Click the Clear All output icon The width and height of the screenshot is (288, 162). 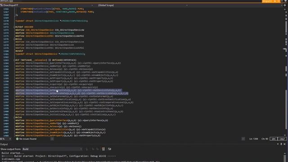pyautogui.click(x=103, y=149)
